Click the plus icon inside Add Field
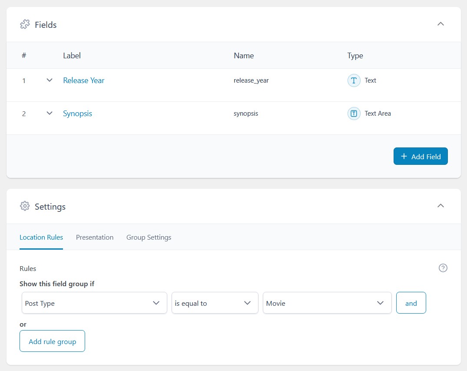 (x=404, y=156)
